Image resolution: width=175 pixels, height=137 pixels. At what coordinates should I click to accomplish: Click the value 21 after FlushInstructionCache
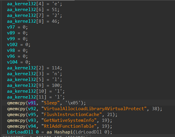coord(110,115)
